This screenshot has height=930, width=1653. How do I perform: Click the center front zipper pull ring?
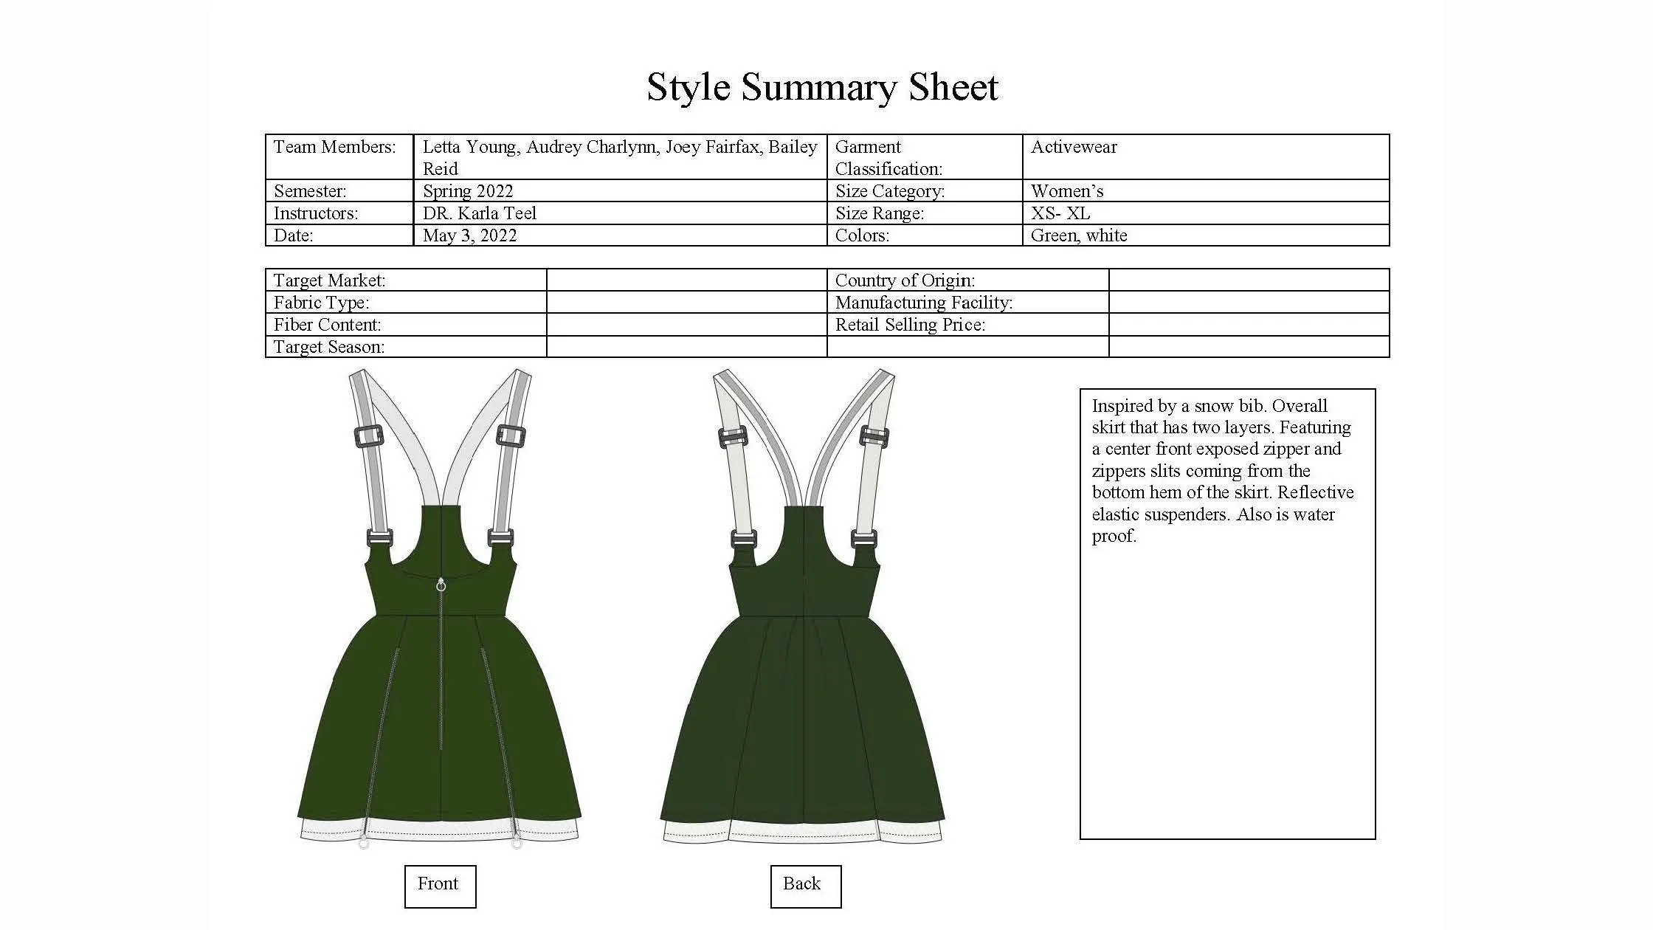[441, 586]
